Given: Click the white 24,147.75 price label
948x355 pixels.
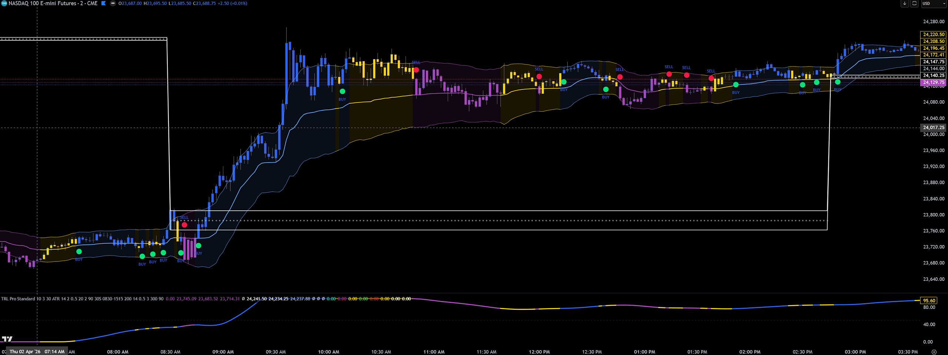Looking at the screenshot, I should click(933, 62).
